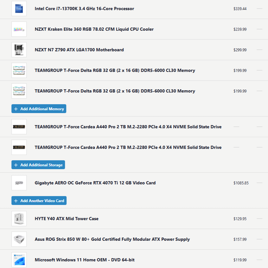Open the NZXT Kraken Elite cooler image
268x268 pixels.
point(19,29)
